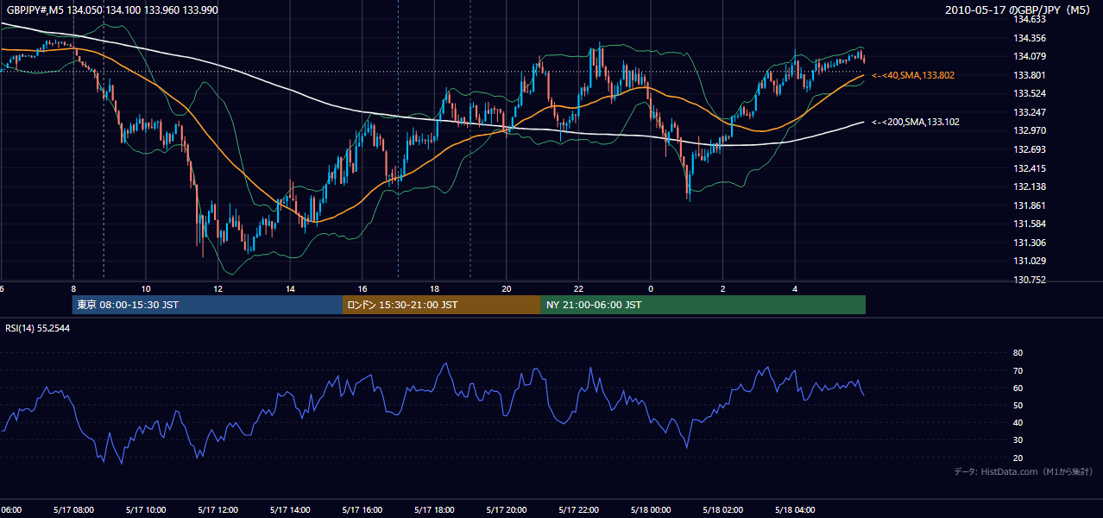Click RSI scale level 80
This screenshot has height=518, width=1103.
tap(1018, 353)
